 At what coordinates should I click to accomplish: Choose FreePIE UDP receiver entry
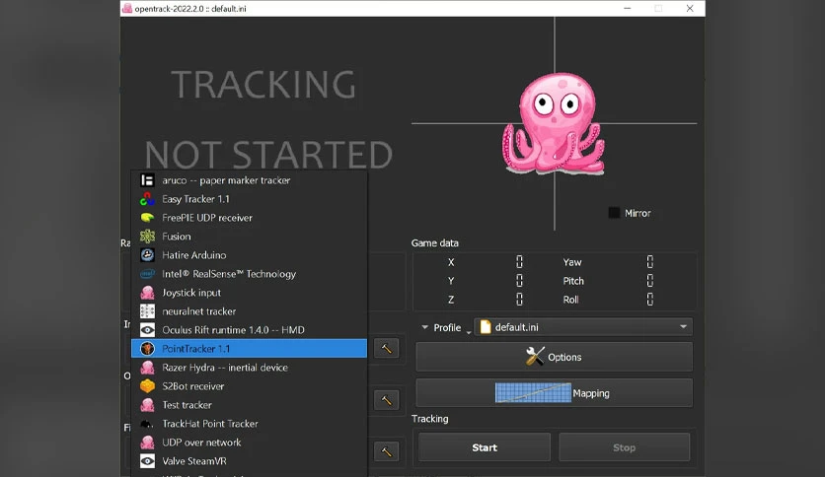pyautogui.click(x=249, y=218)
